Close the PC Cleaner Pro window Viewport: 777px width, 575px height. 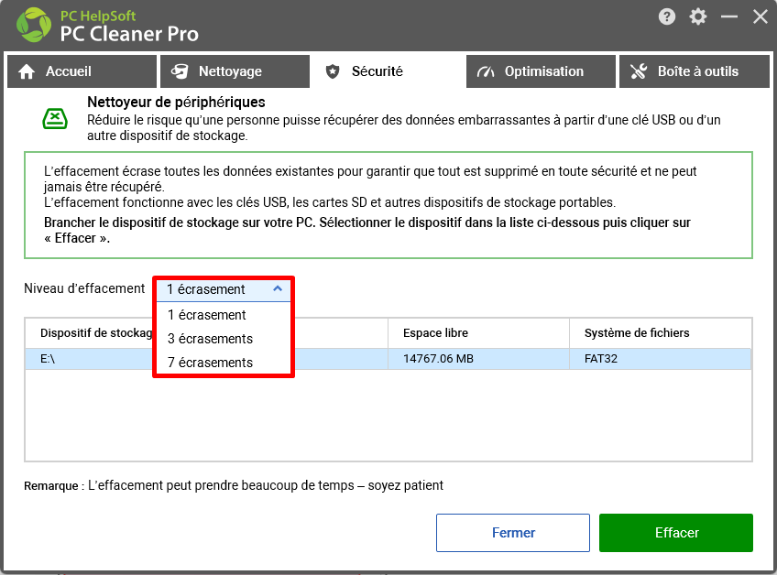coord(761,16)
